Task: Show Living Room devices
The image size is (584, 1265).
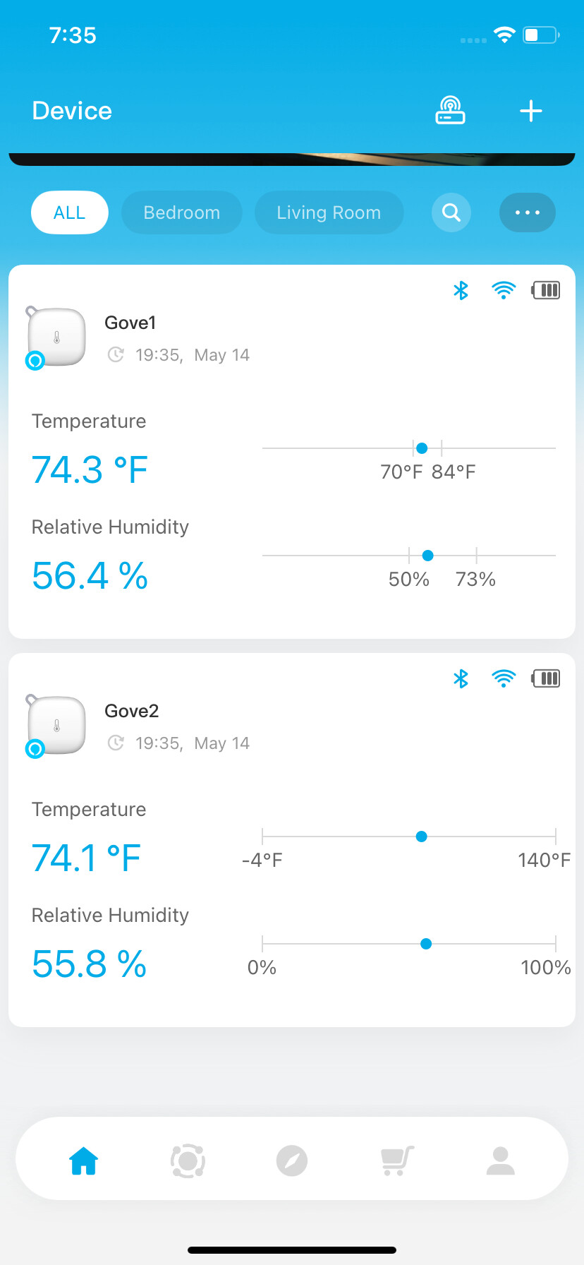Action: tap(329, 212)
